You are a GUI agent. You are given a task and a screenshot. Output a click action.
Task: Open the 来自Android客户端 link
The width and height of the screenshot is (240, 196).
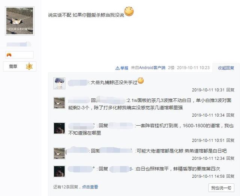148,68
